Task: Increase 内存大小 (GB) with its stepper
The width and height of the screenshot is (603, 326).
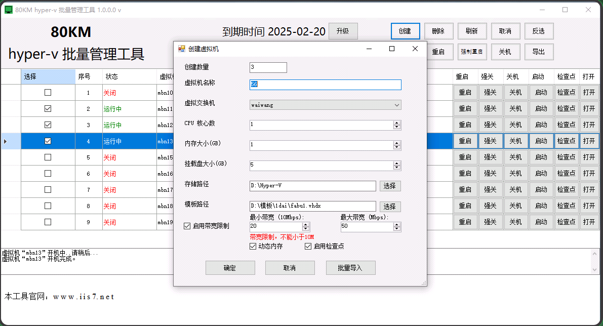Action: click(x=398, y=143)
